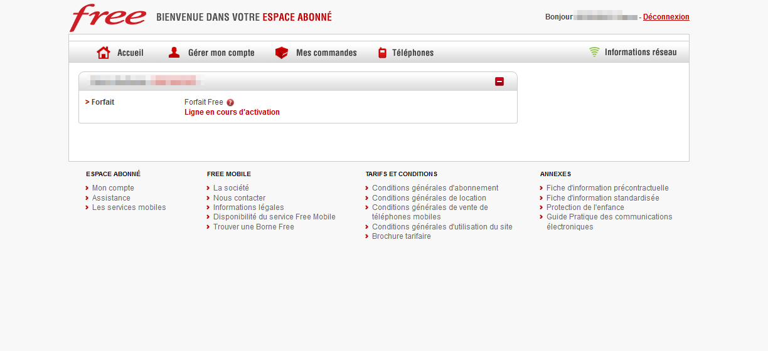Click the red phone icon beside Téléphones
The image size is (768, 351).
point(382,53)
